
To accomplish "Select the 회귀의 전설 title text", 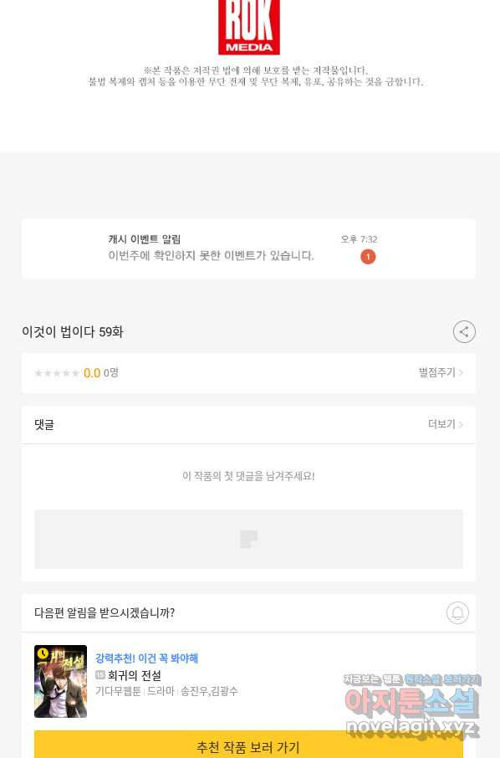I will pos(135,675).
